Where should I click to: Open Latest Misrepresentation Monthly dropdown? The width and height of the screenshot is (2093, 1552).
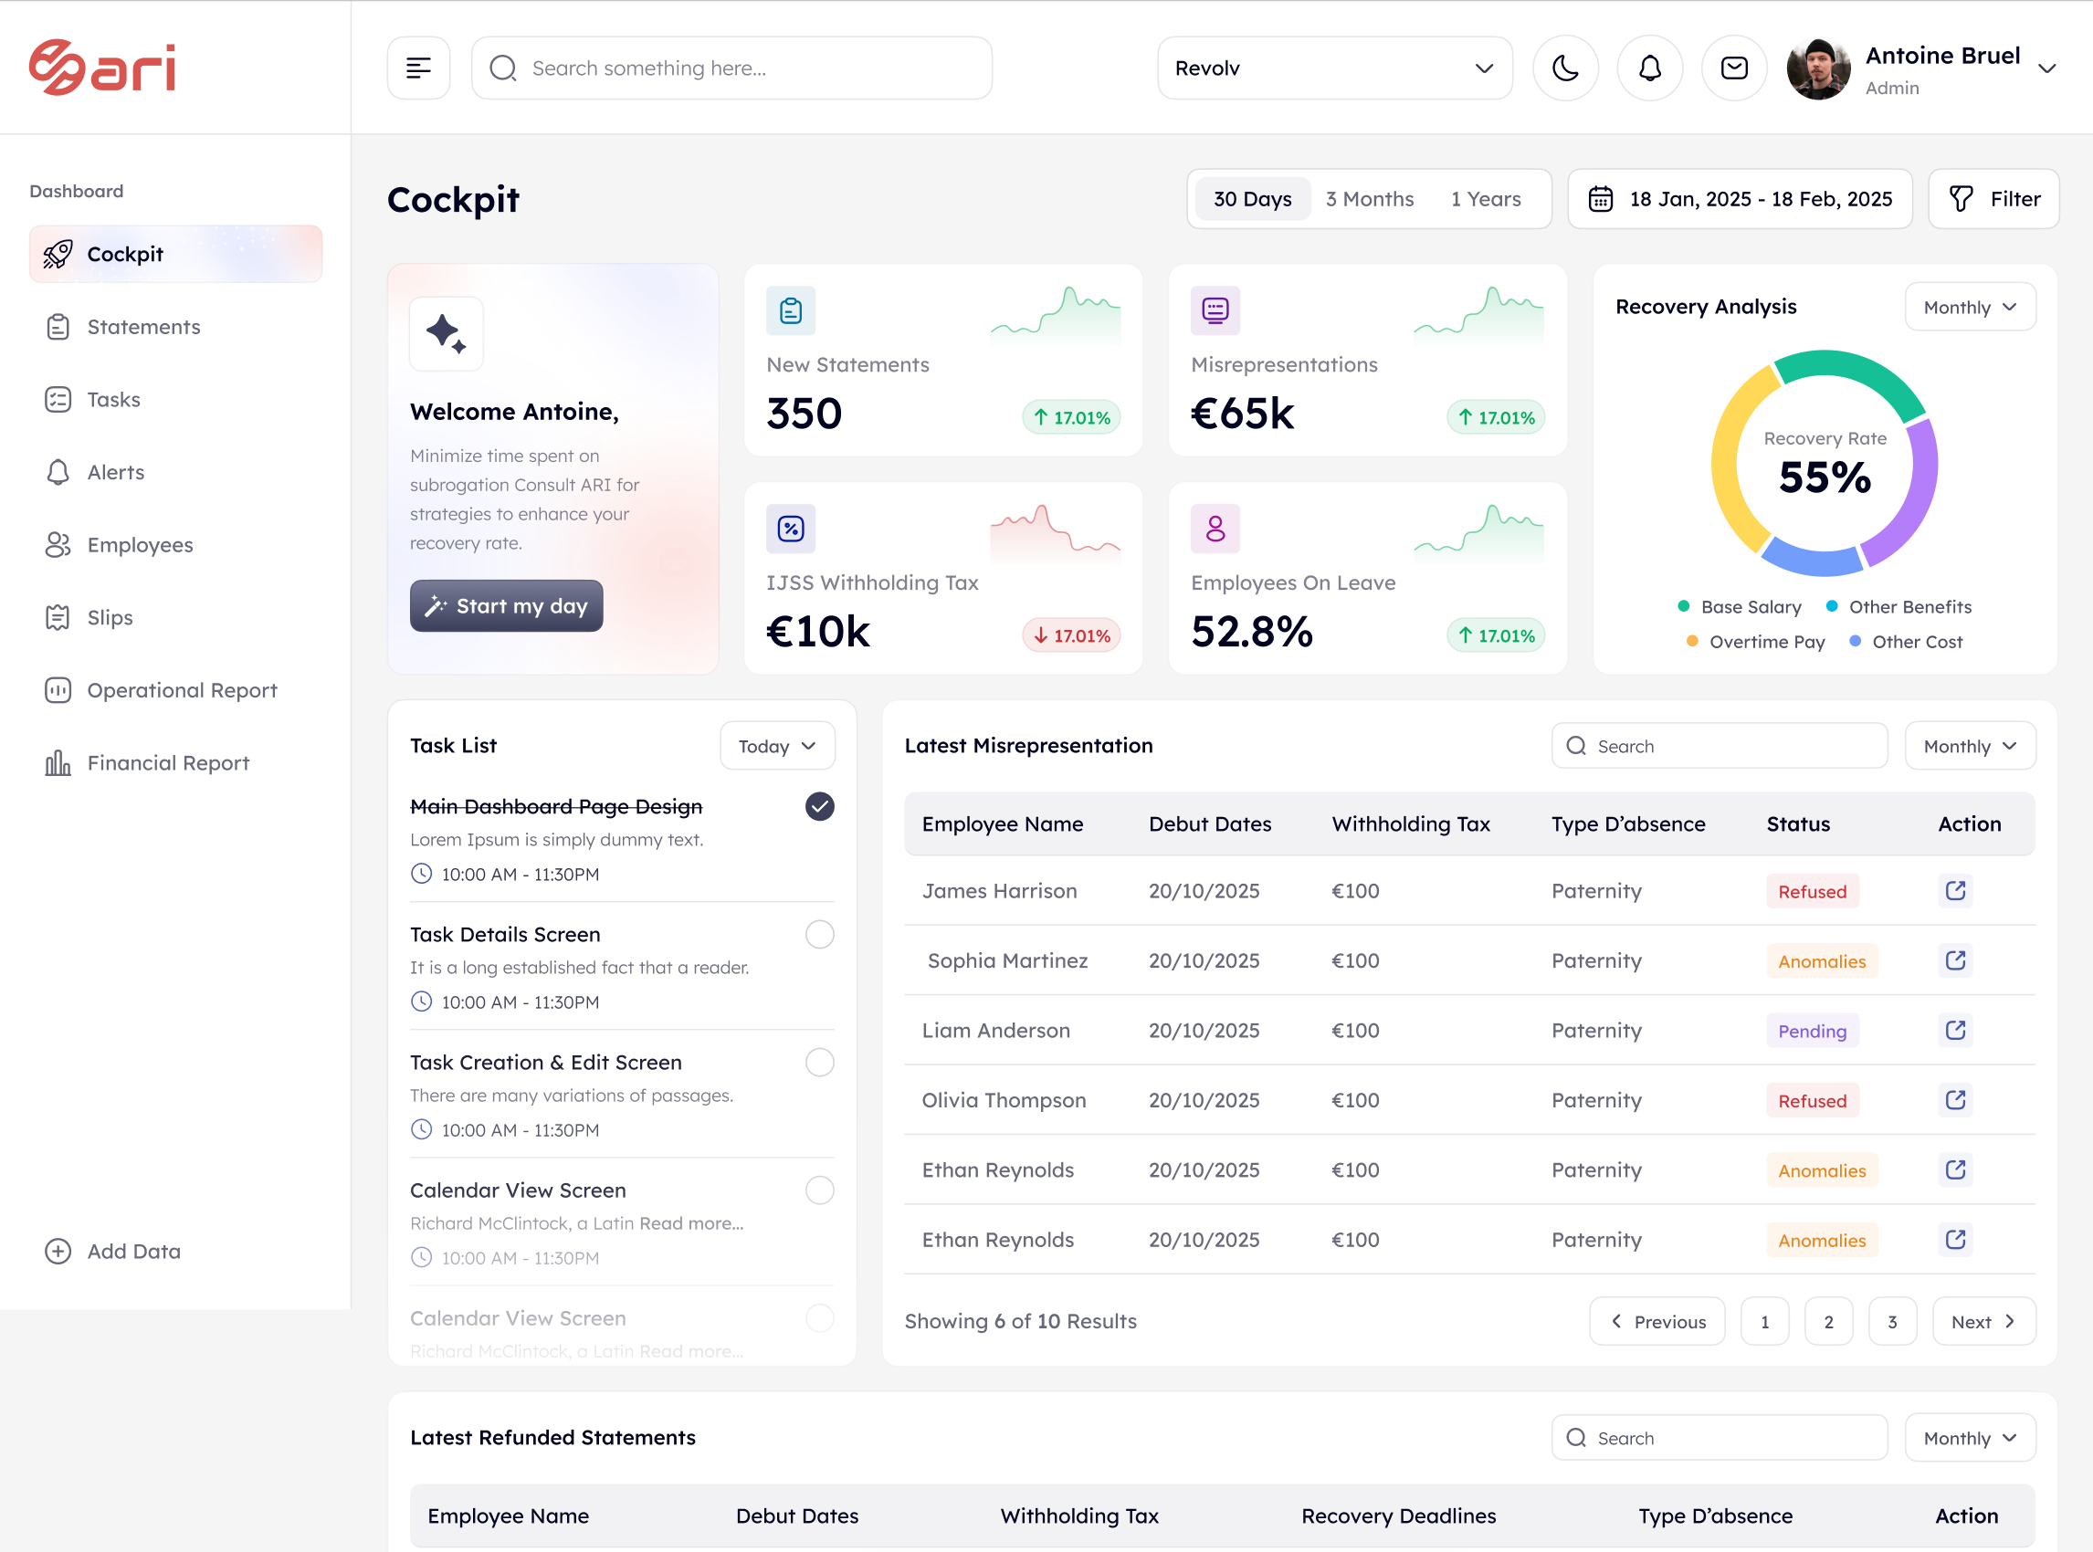point(1970,746)
